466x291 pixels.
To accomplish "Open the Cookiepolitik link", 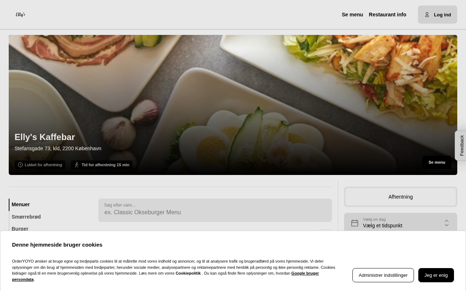I will pos(188,273).
